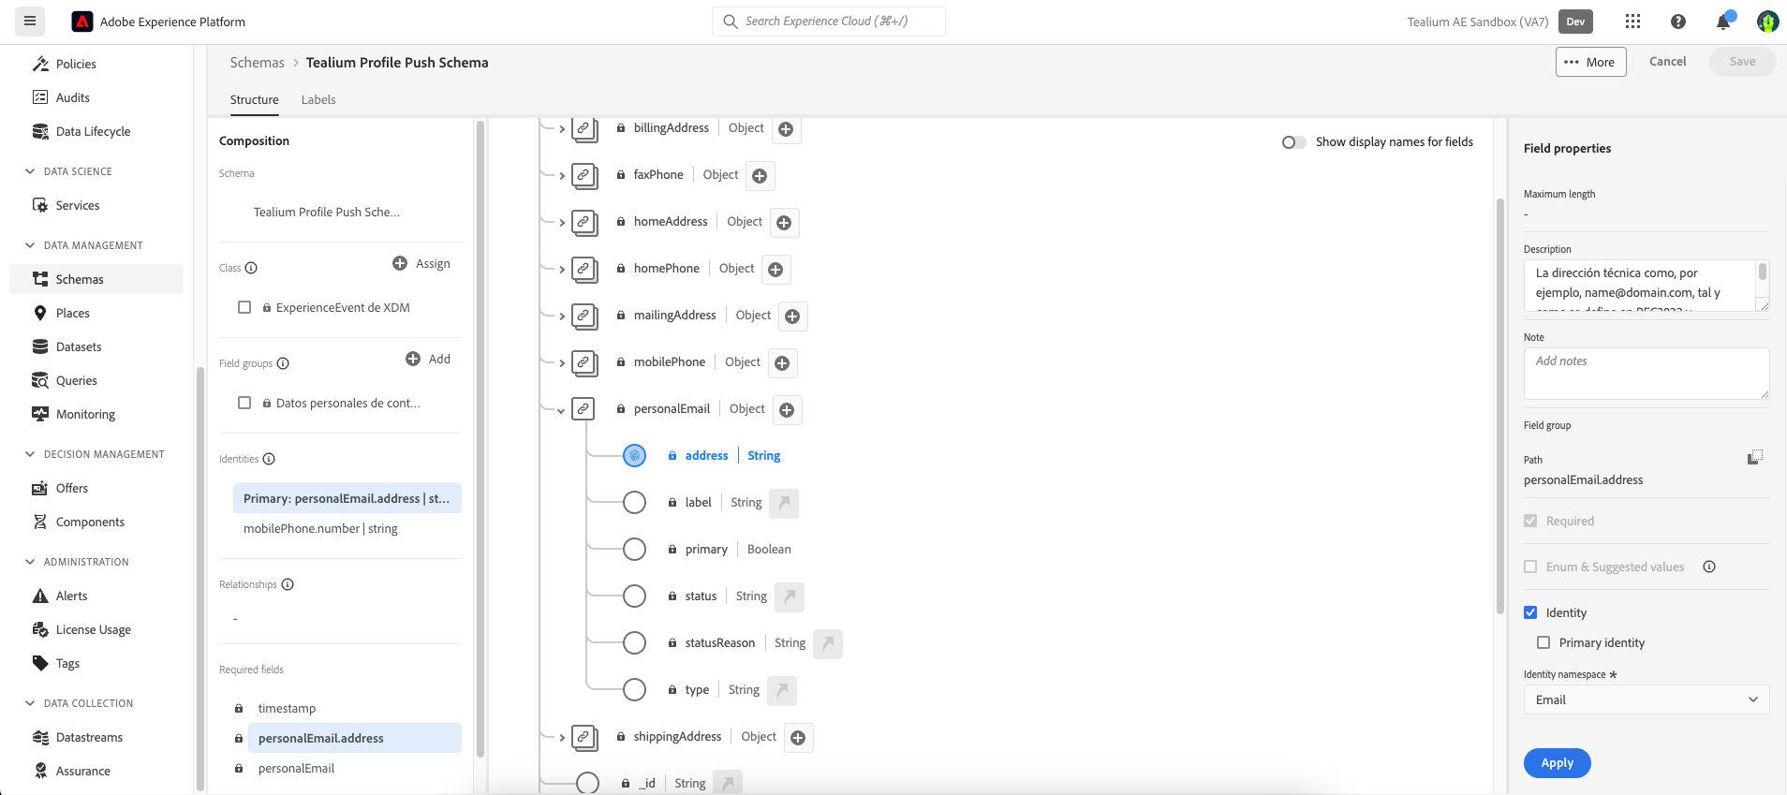Click the arrow icon beside status field
The height and width of the screenshot is (795, 1787).
pyautogui.click(x=790, y=596)
